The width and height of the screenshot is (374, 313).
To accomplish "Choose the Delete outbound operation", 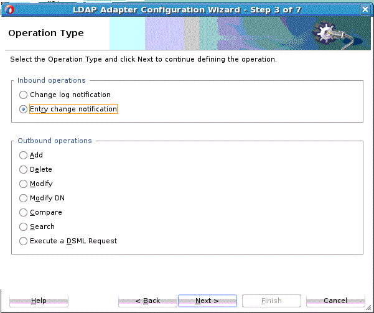I will click(23, 170).
